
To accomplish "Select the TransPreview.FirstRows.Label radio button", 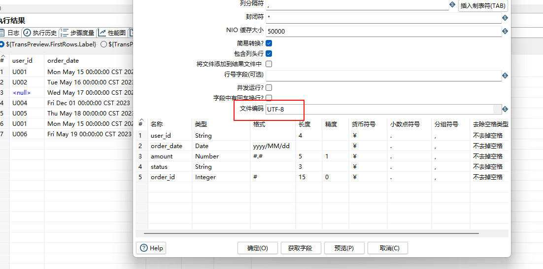I will [2, 44].
